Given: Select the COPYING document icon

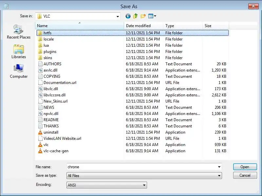Looking at the screenshot, I should point(40,76).
